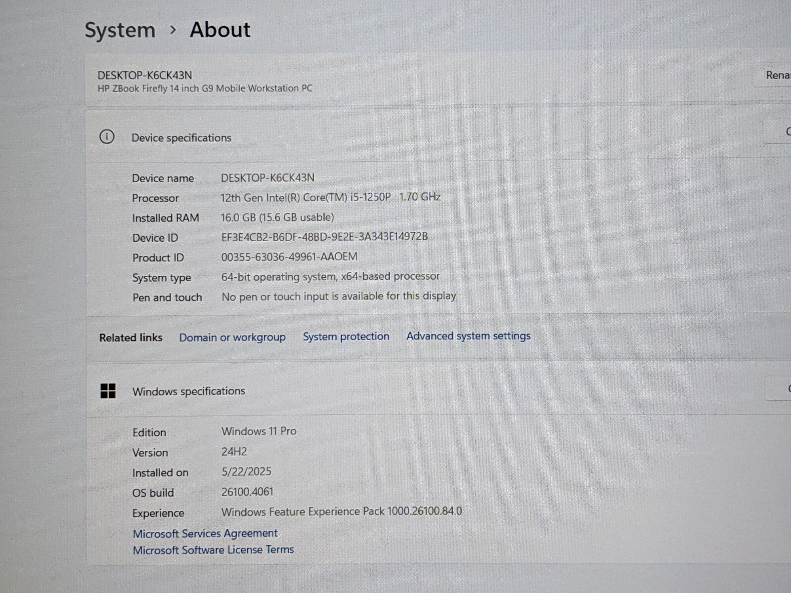The width and height of the screenshot is (791, 593).
Task: Open System protection link
Action: (x=346, y=337)
